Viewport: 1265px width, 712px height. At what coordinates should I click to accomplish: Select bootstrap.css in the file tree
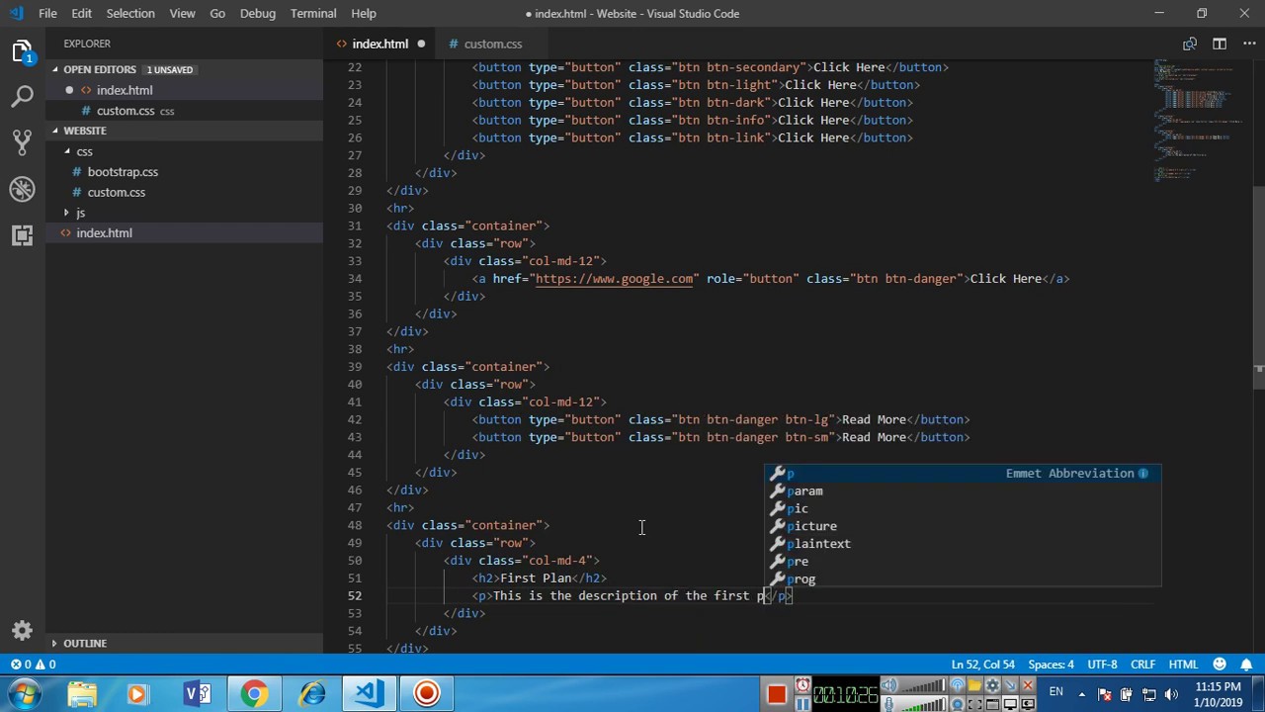123,172
